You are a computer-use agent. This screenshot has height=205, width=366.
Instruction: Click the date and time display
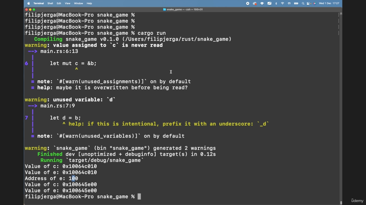pyautogui.click(x=329, y=3)
